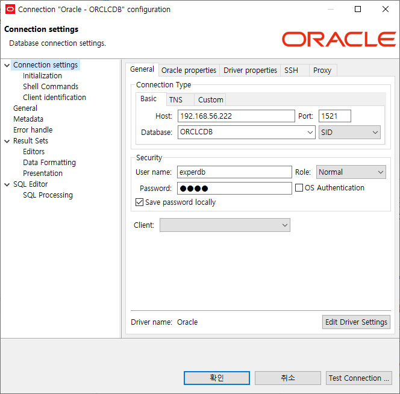Open the Client dropdown
The image size is (400, 394).
[x=225, y=225]
